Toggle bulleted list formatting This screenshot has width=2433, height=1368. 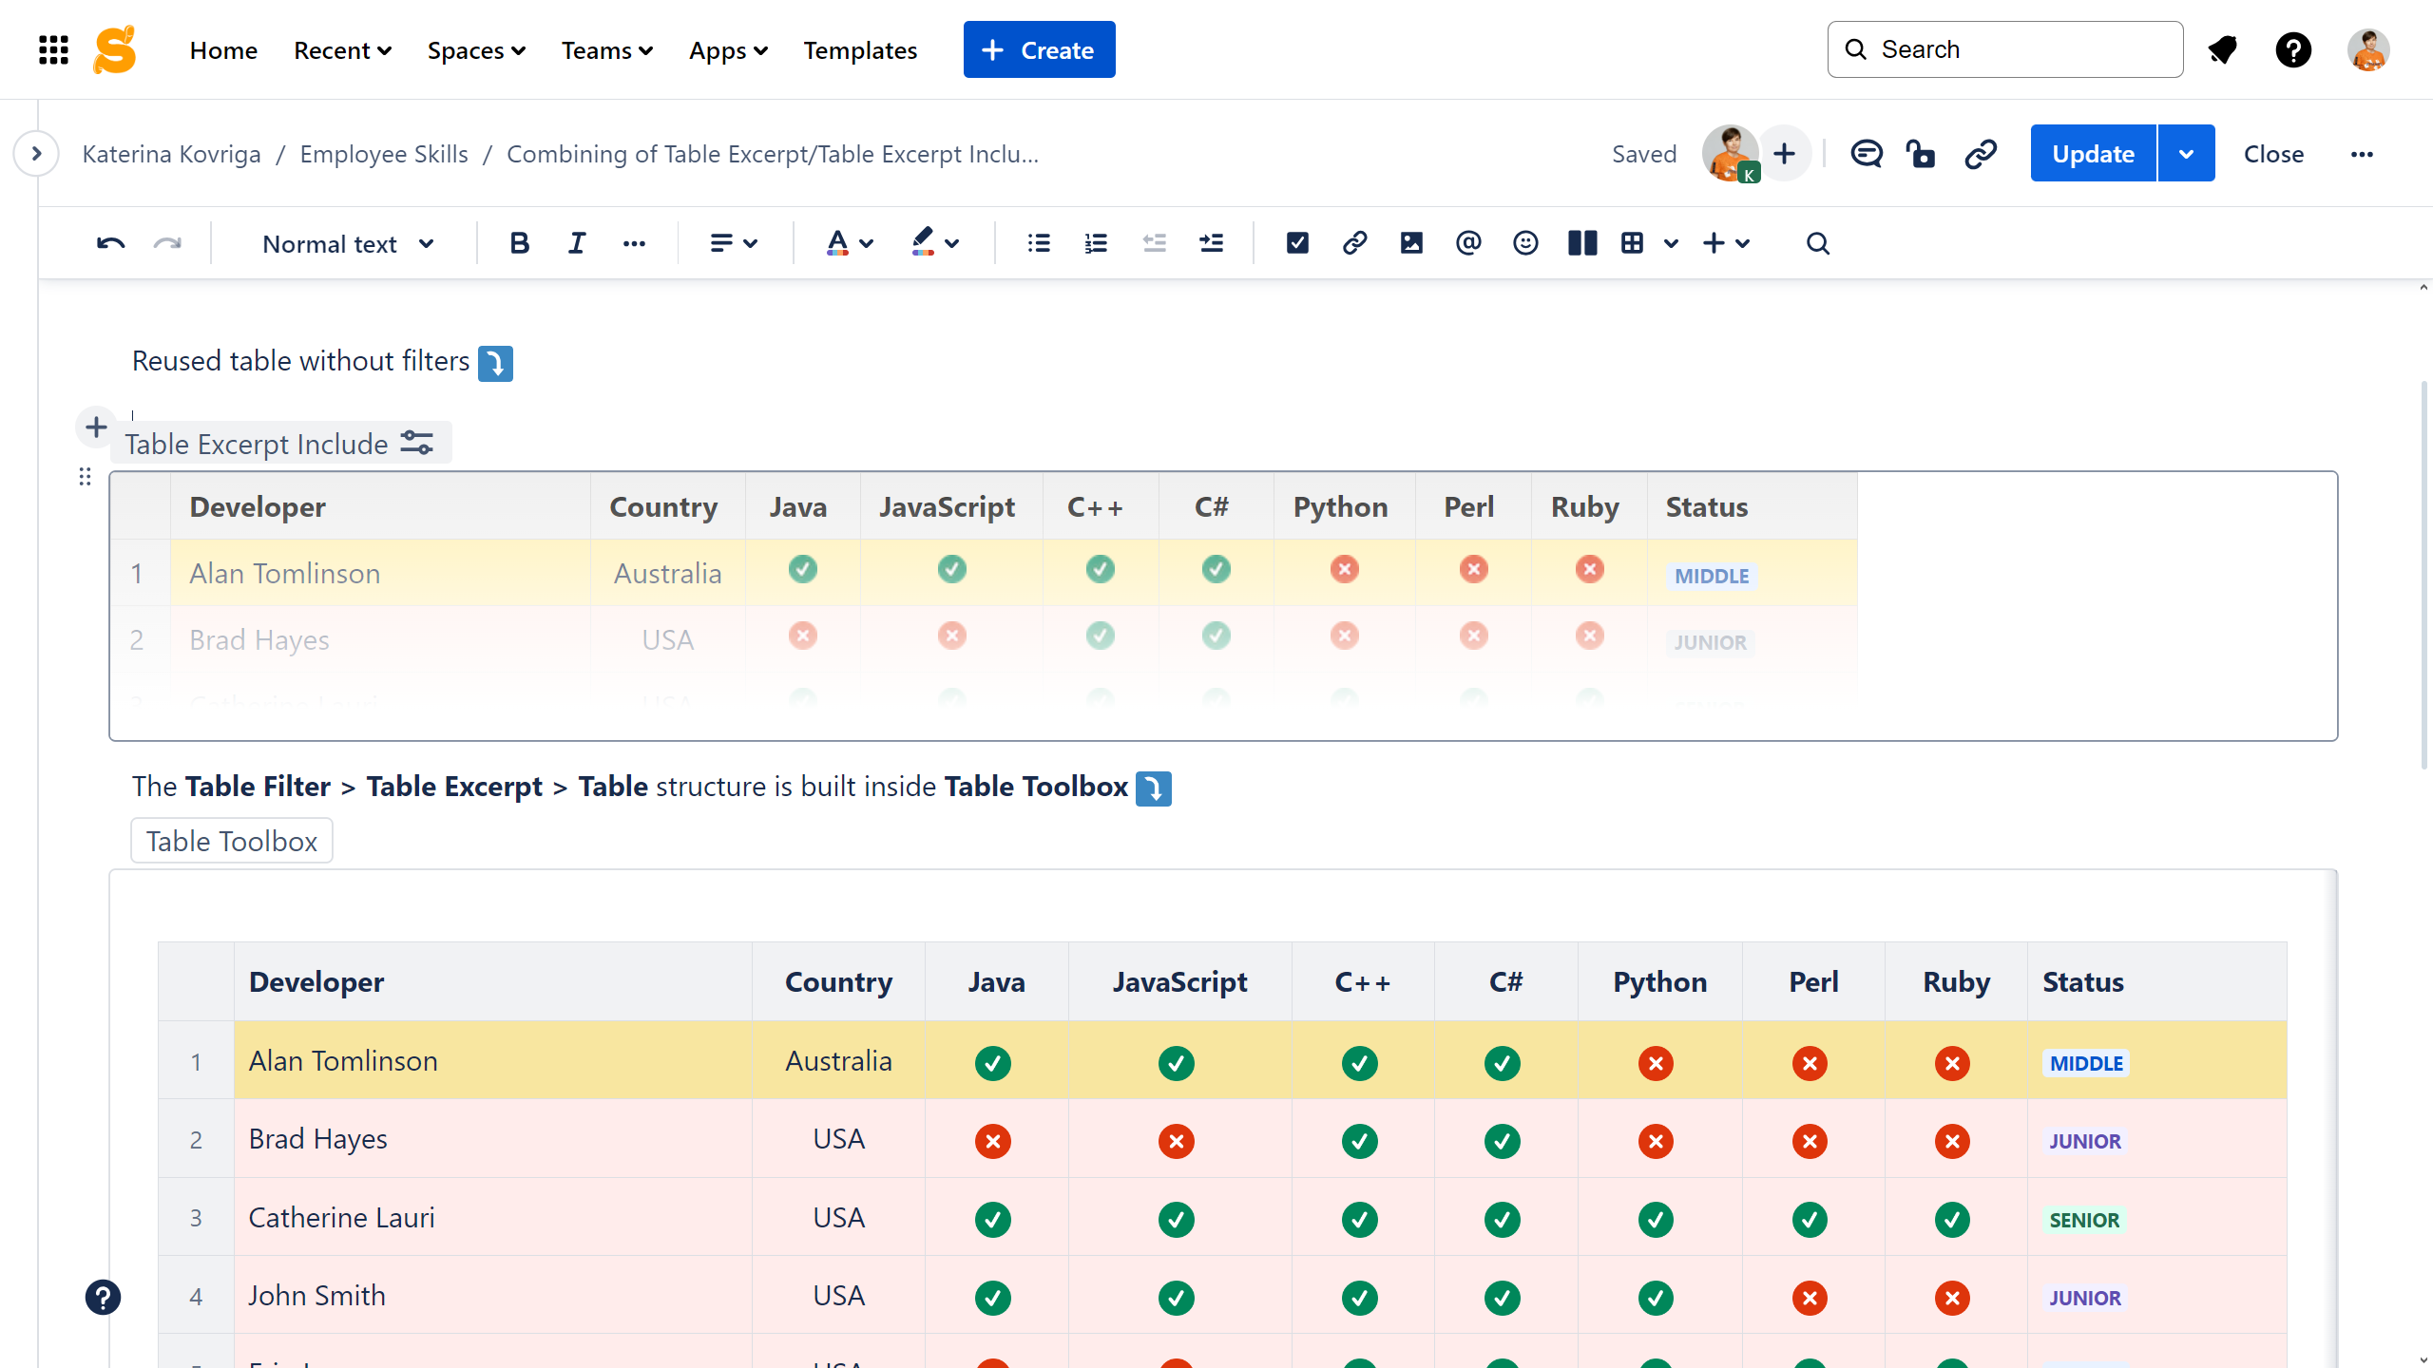point(1039,243)
